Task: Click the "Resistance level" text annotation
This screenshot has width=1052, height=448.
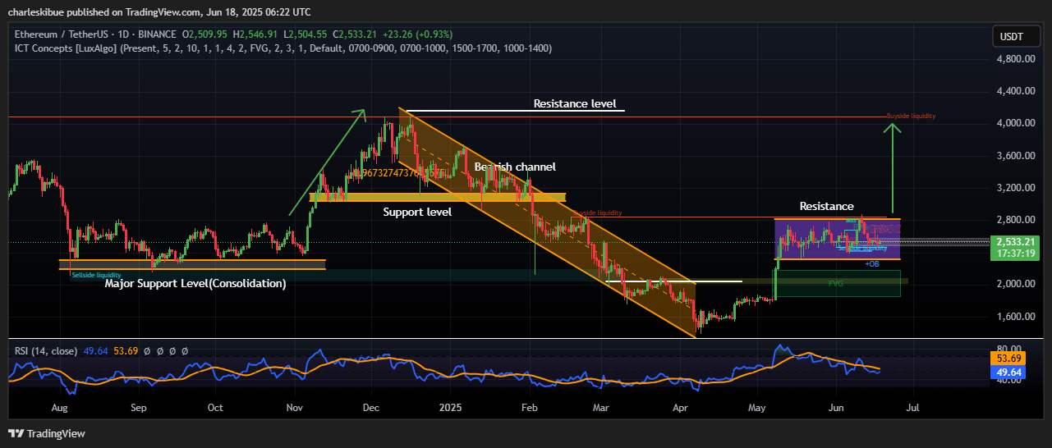Action: 574,104
